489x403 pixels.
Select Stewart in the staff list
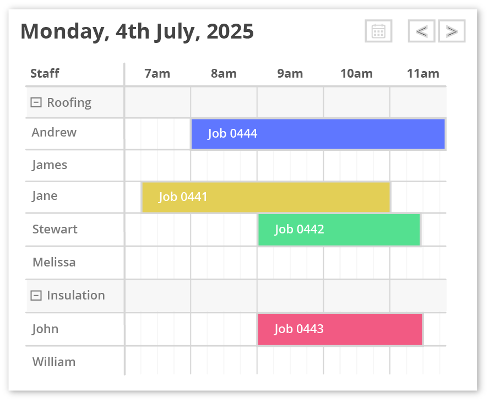[55, 230]
